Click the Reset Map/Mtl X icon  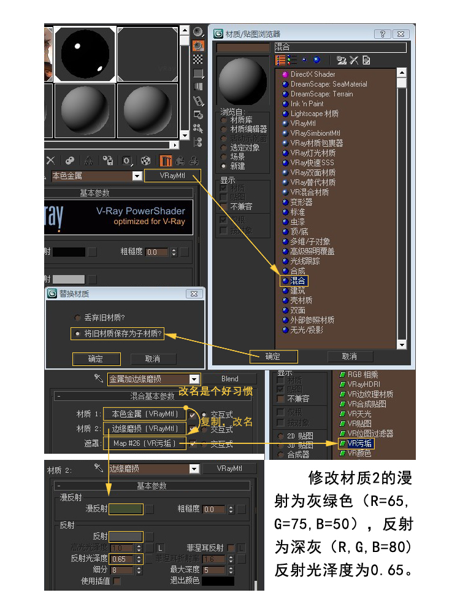click(x=51, y=160)
